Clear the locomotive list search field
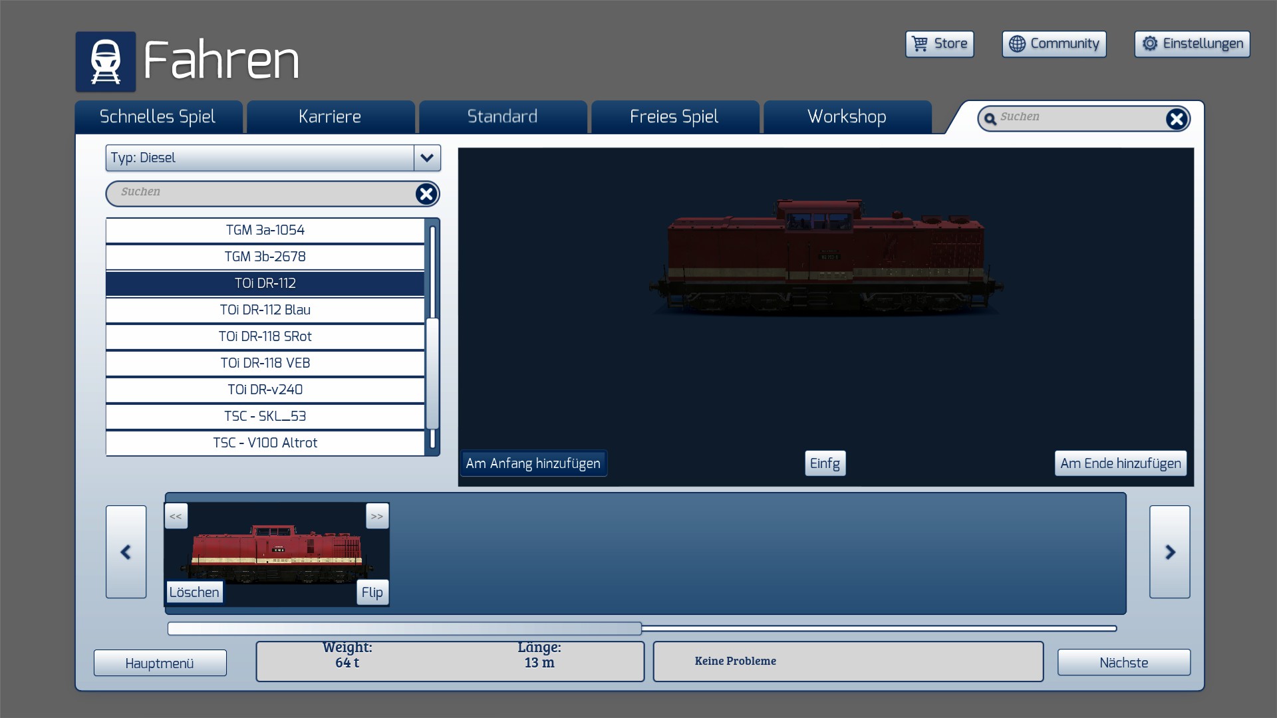The height and width of the screenshot is (718, 1277). [x=426, y=193]
